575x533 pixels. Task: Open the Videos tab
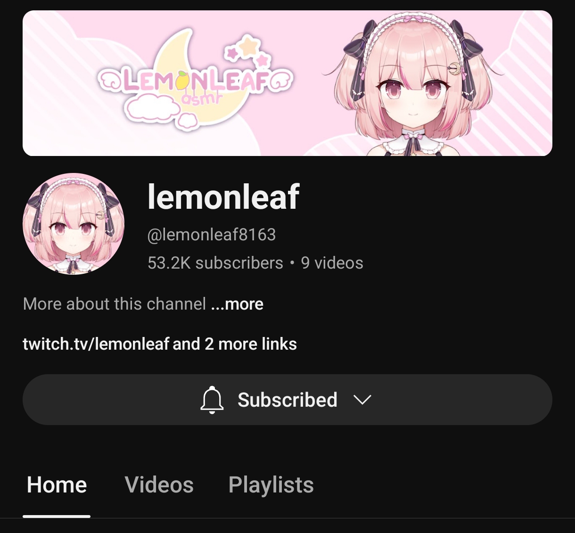(x=159, y=484)
